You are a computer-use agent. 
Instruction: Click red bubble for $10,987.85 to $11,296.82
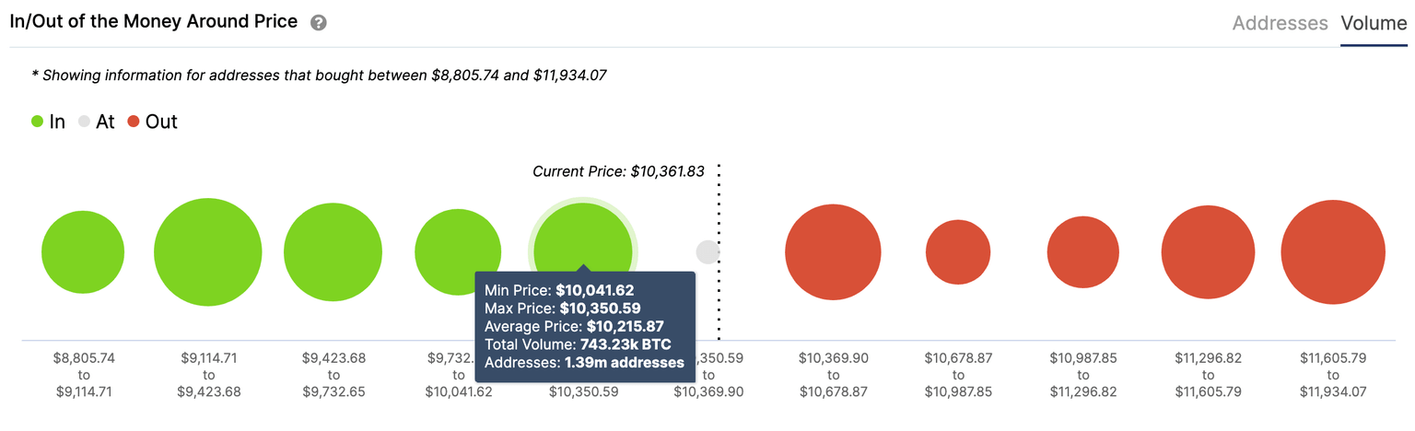click(1082, 251)
